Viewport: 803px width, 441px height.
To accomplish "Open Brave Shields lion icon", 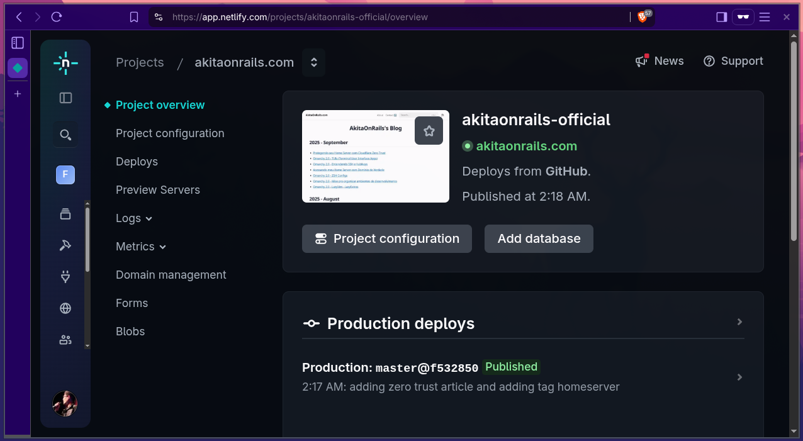I will point(642,17).
